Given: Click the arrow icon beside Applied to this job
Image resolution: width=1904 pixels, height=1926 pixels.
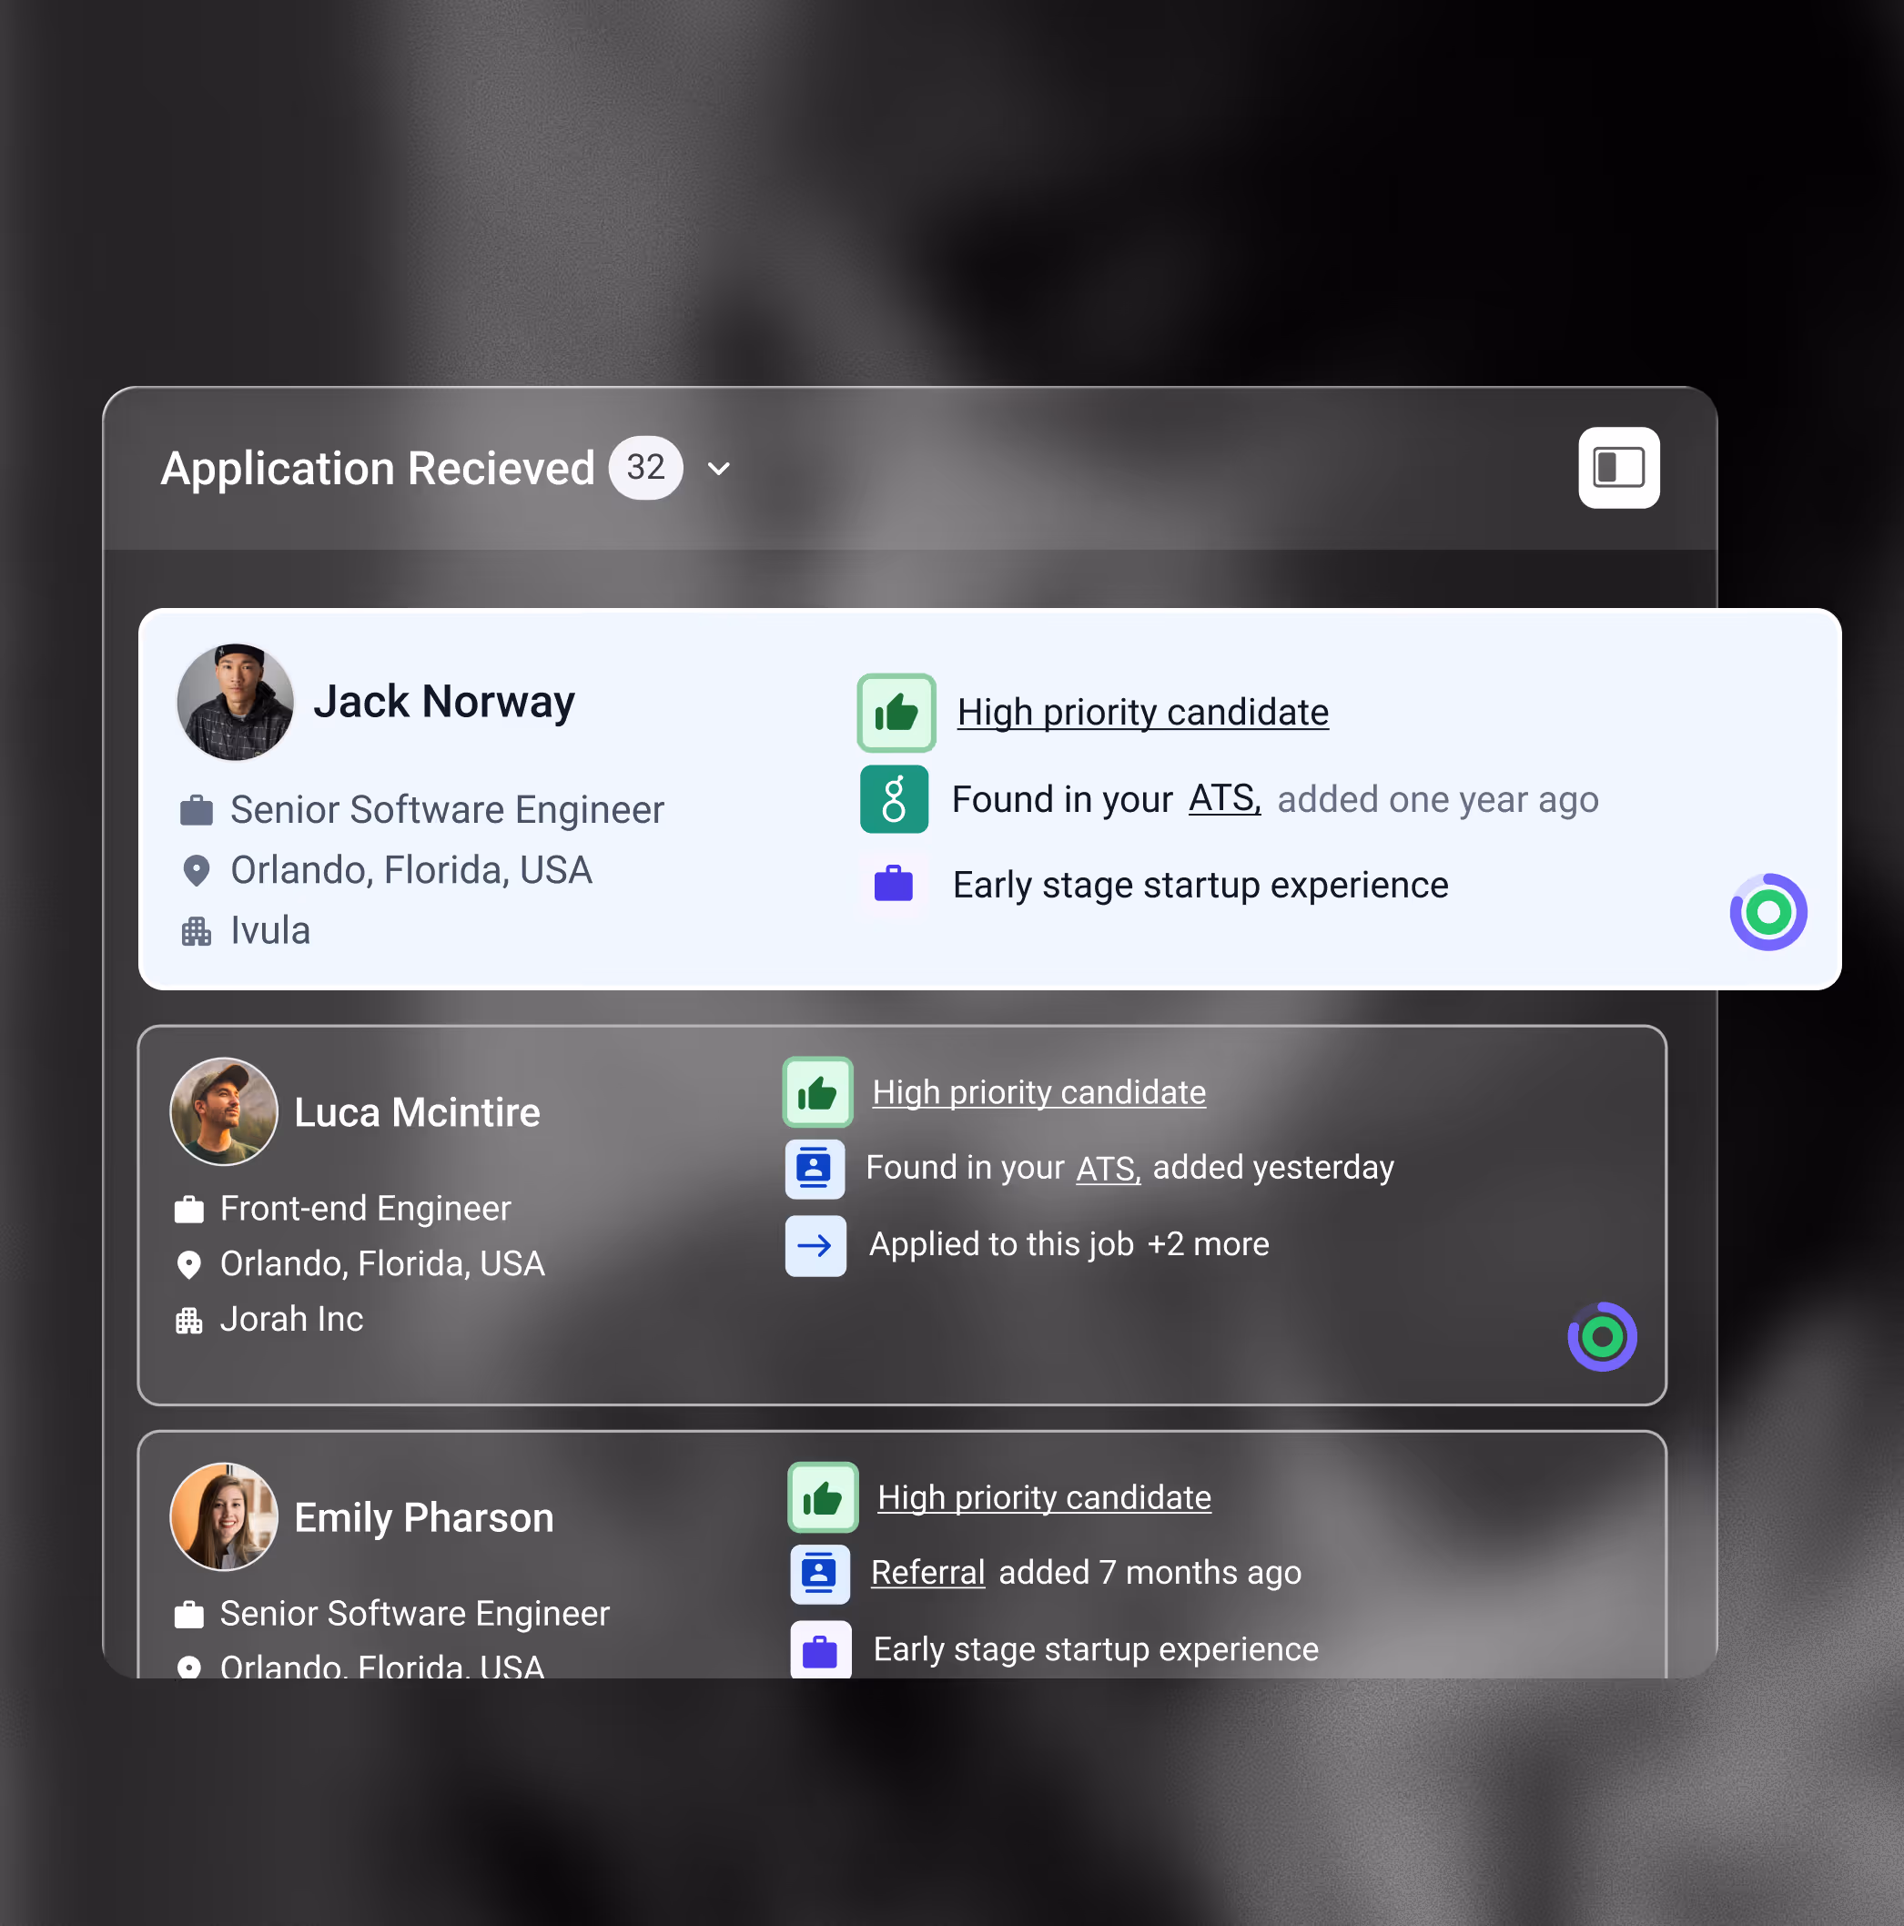Looking at the screenshot, I should point(815,1245).
